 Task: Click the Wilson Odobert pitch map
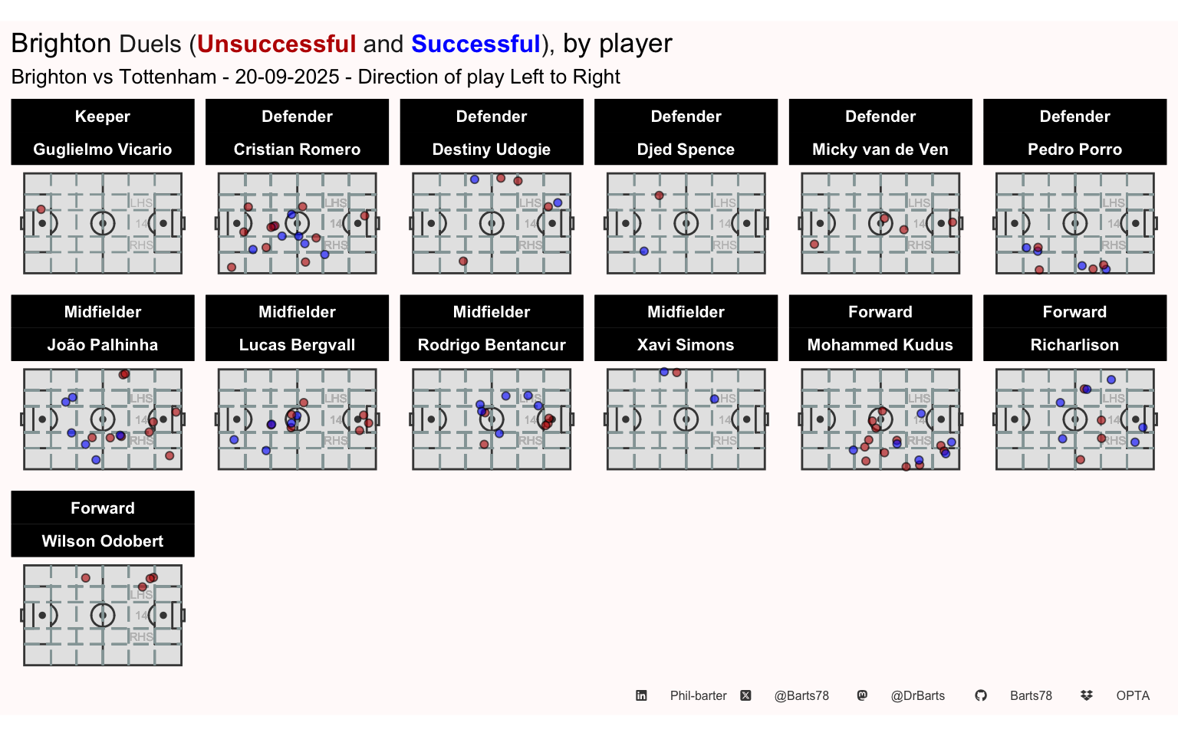tap(103, 616)
